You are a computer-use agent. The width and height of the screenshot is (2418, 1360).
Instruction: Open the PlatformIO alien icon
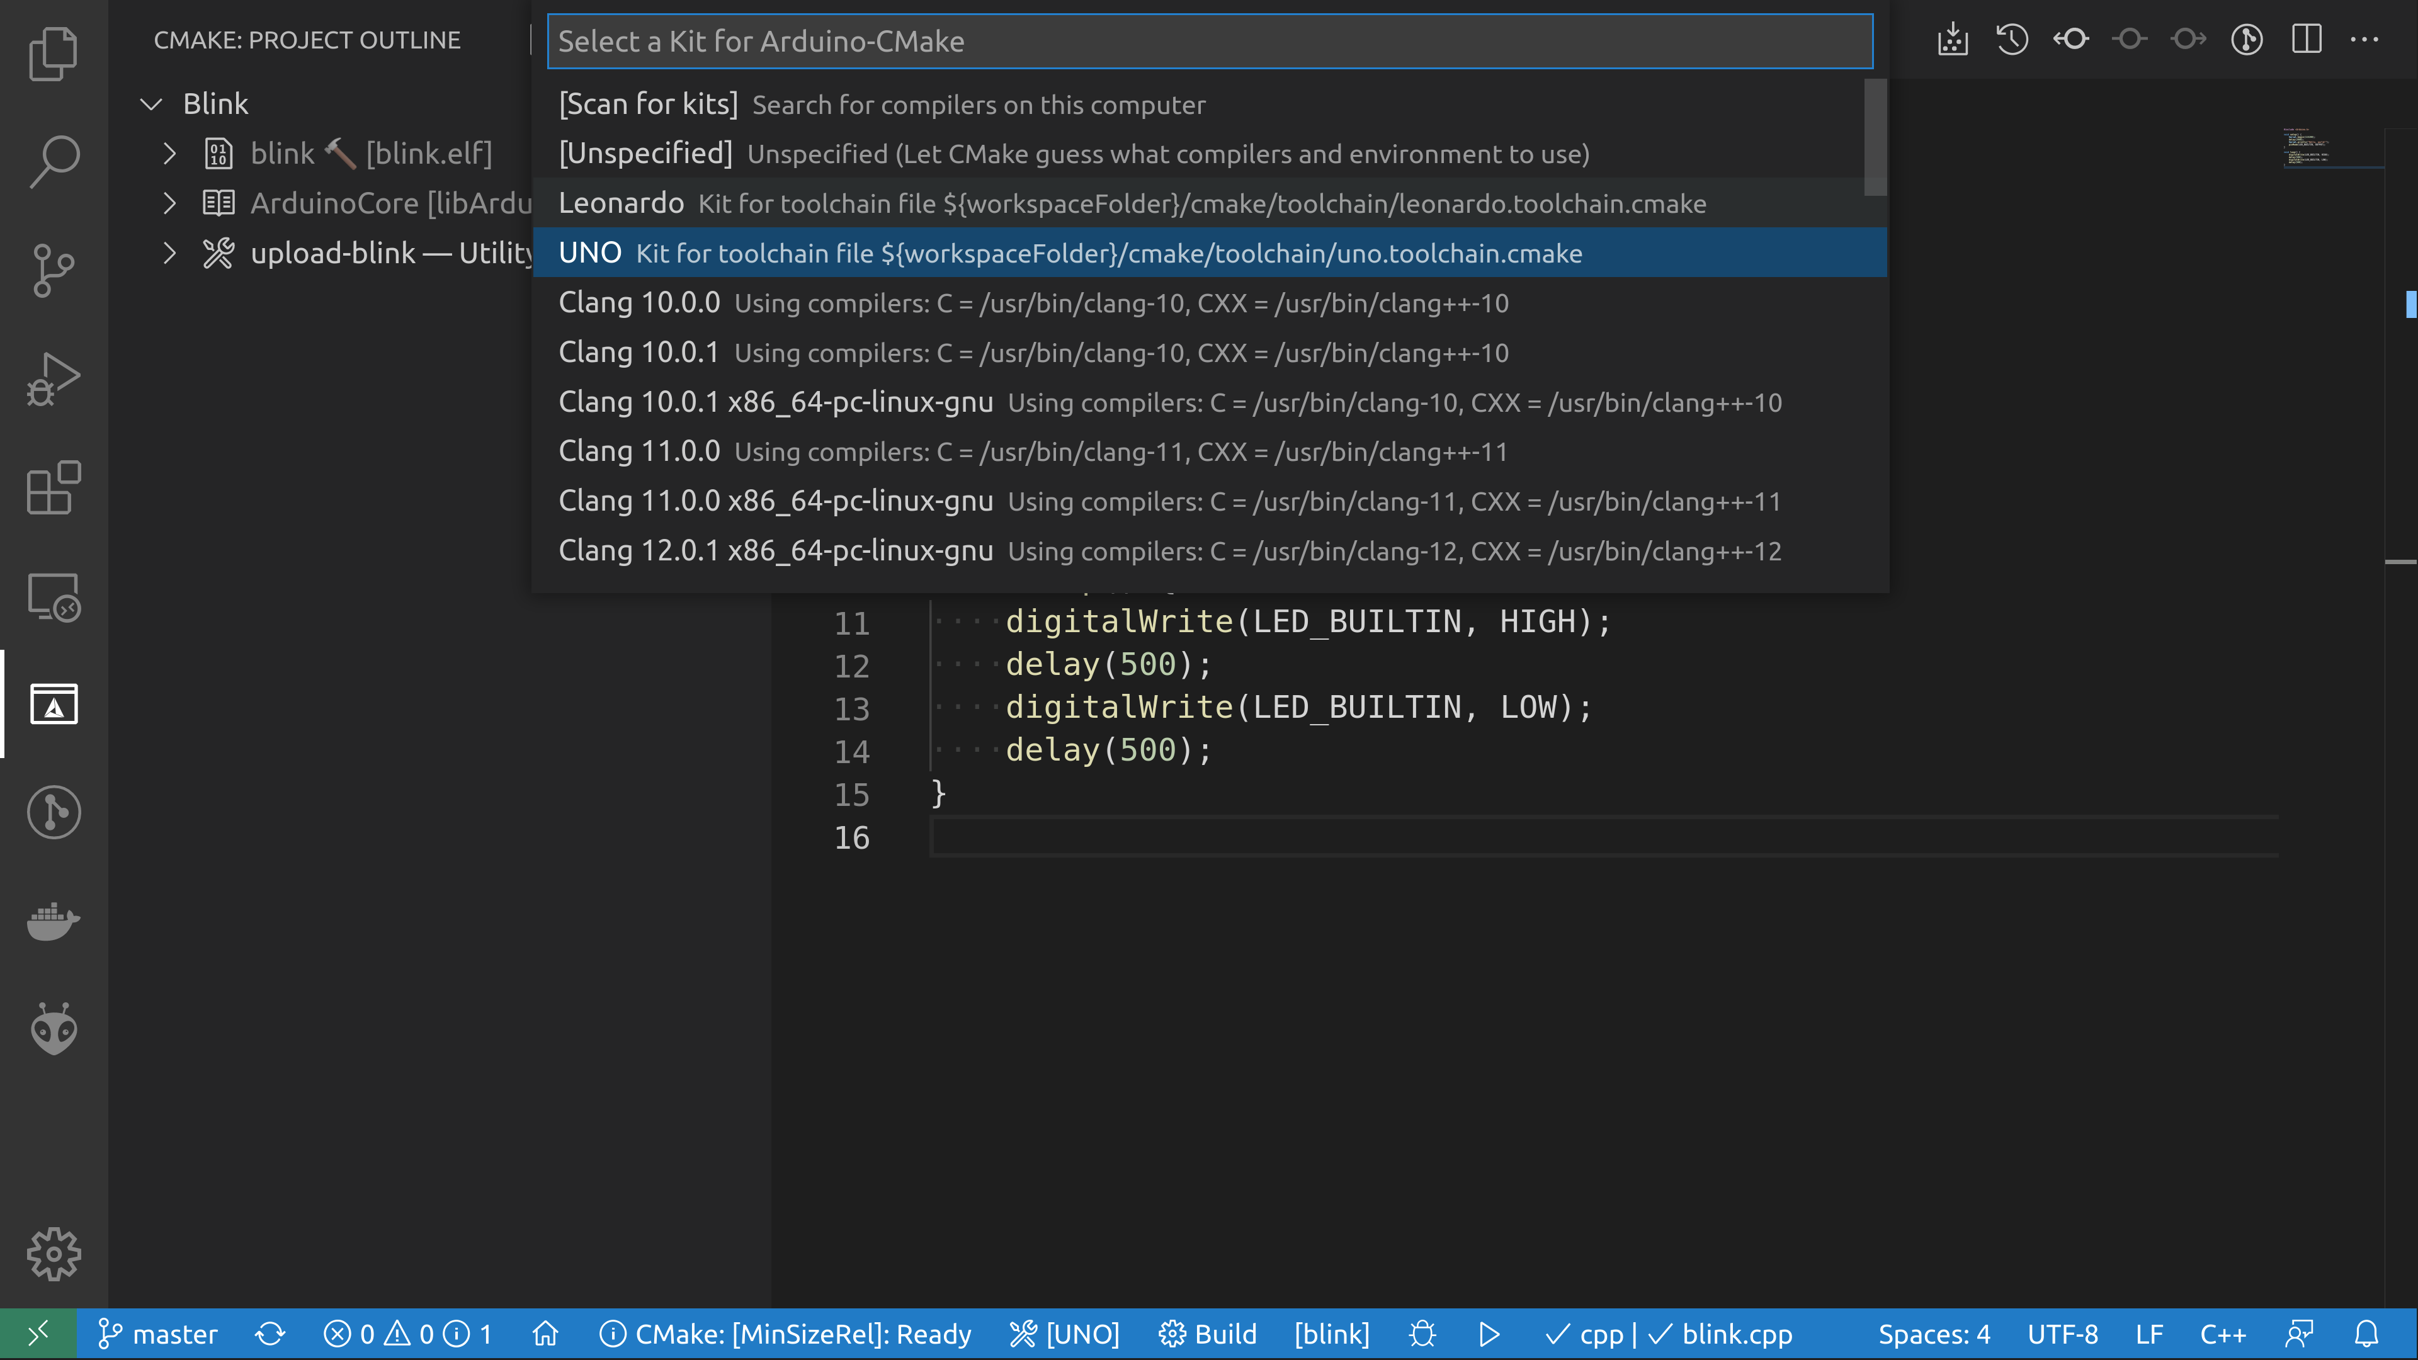(54, 1029)
